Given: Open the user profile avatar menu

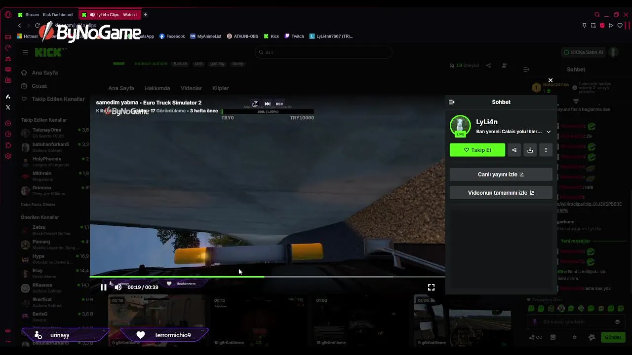Looking at the screenshot, I should click(613, 52).
